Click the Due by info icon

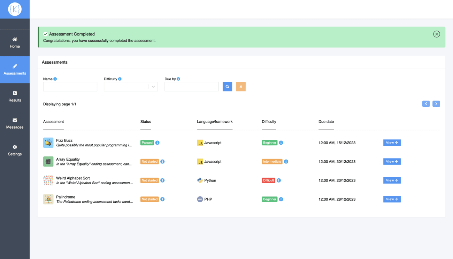tap(178, 79)
